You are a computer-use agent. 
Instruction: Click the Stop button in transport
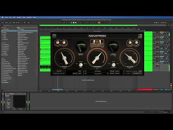[74, 22]
